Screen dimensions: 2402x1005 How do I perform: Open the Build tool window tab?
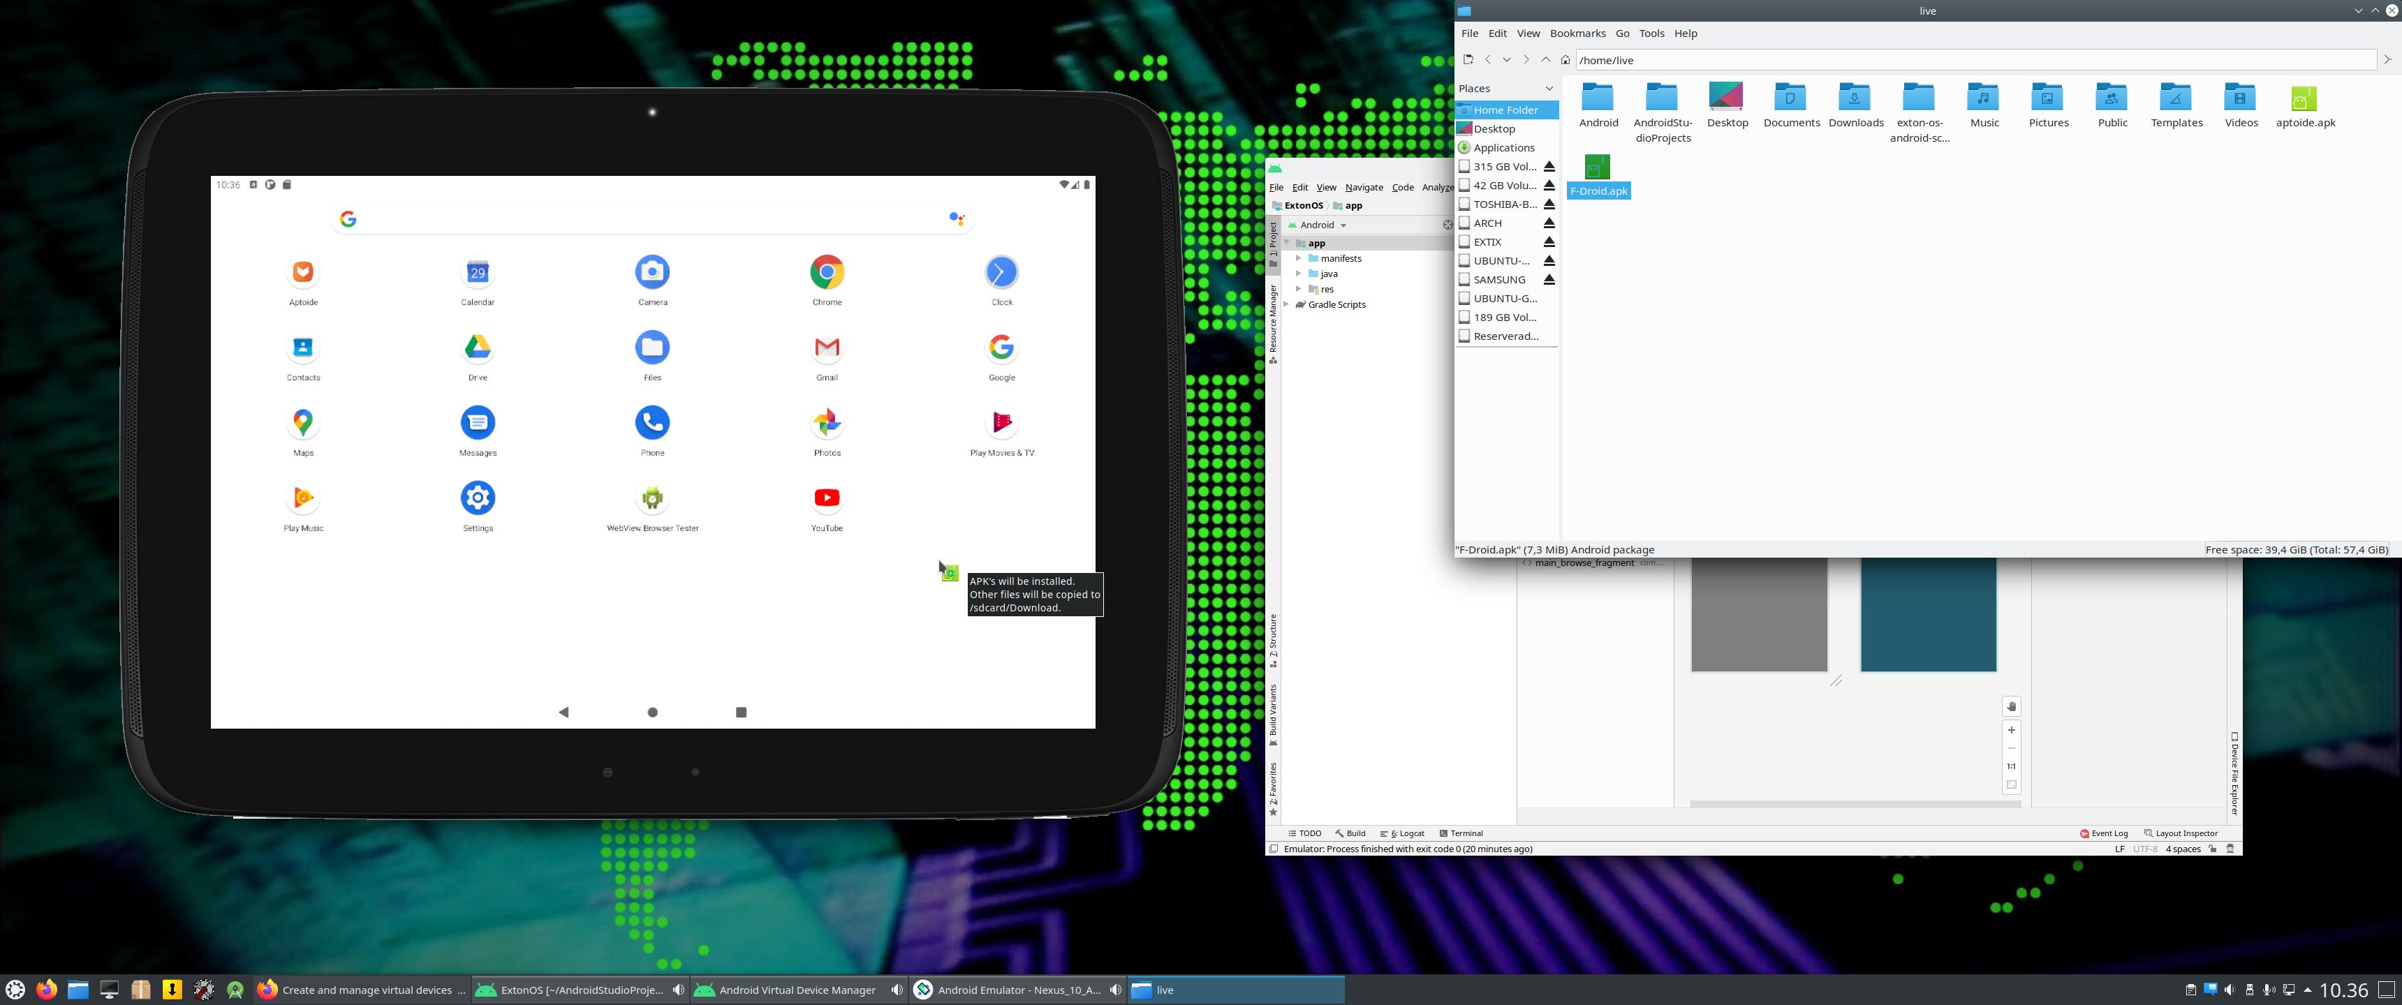point(1350,833)
